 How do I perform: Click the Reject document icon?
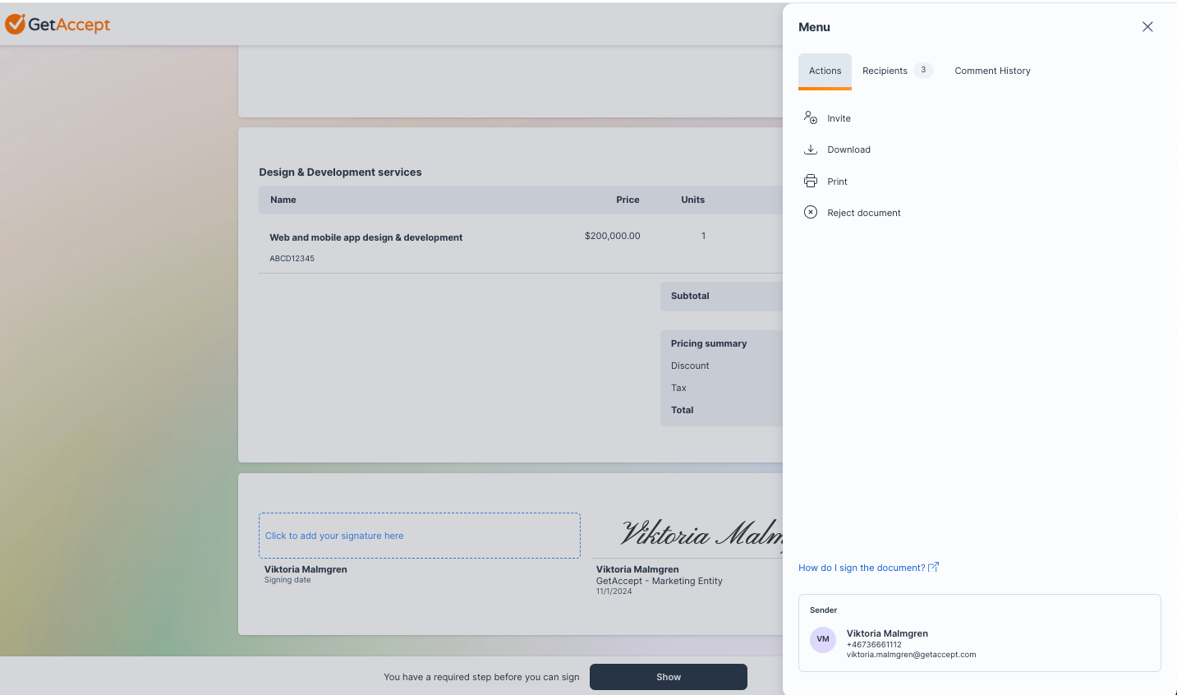tap(811, 212)
